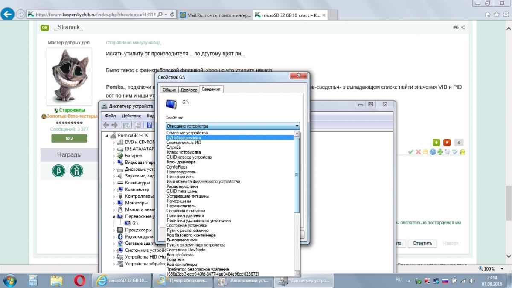The image size is (512, 288).
Task: Open the "Действие" menu in Device Manager
Action: 131,116
